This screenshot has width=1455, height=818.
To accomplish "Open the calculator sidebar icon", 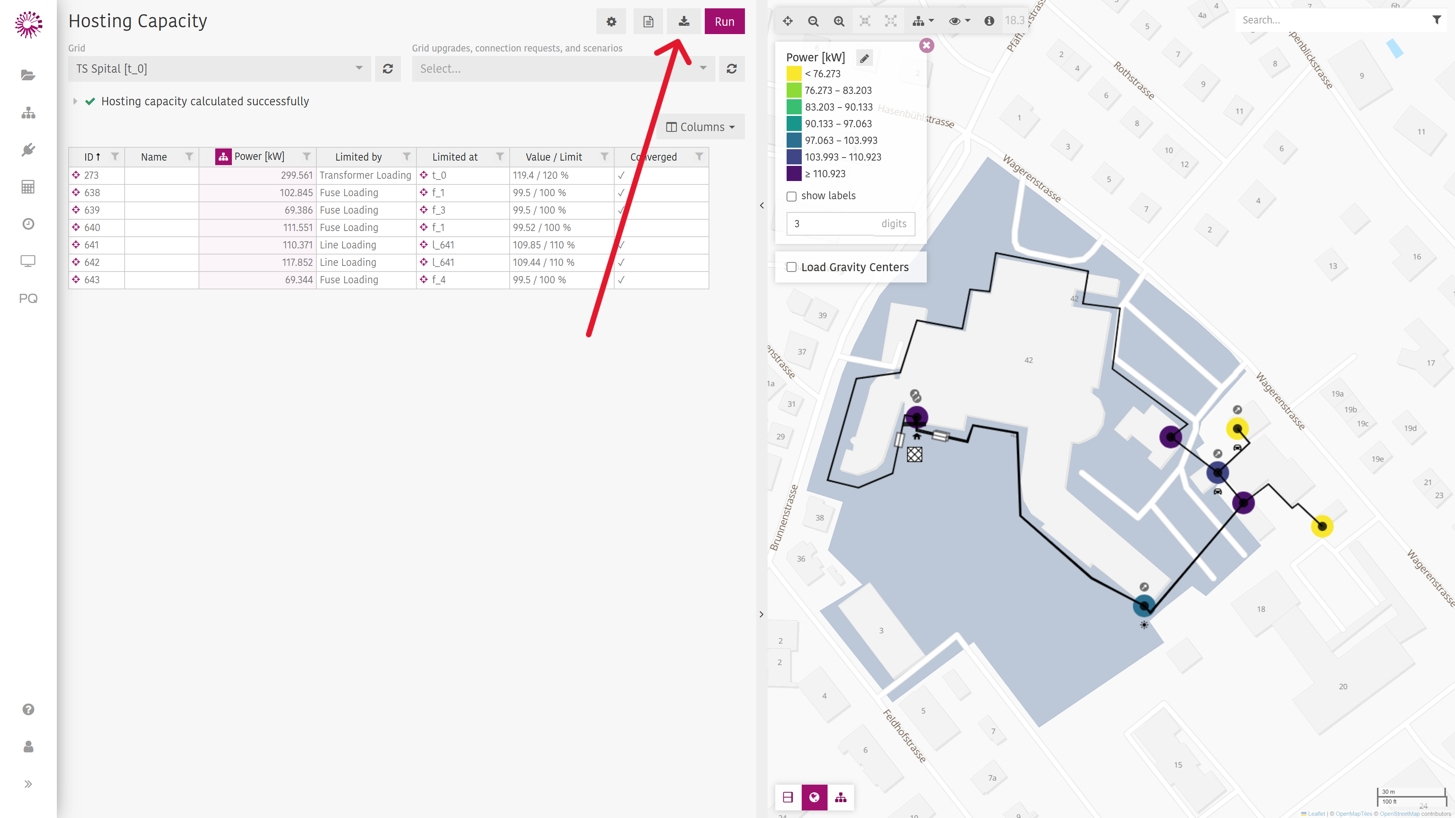I will [28, 187].
